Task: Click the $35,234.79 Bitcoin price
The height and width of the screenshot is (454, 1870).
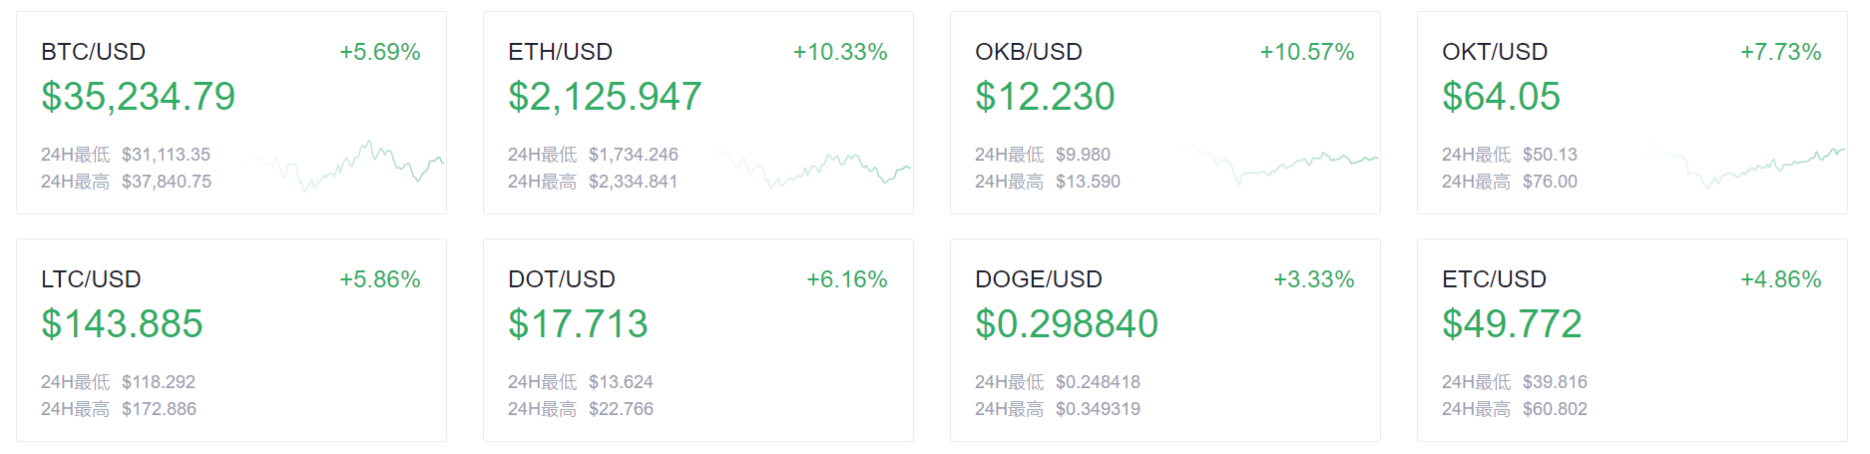Action: (x=139, y=97)
